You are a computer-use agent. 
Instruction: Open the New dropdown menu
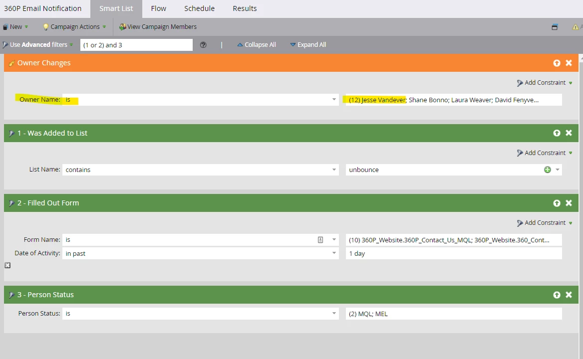click(x=15, y=27)
